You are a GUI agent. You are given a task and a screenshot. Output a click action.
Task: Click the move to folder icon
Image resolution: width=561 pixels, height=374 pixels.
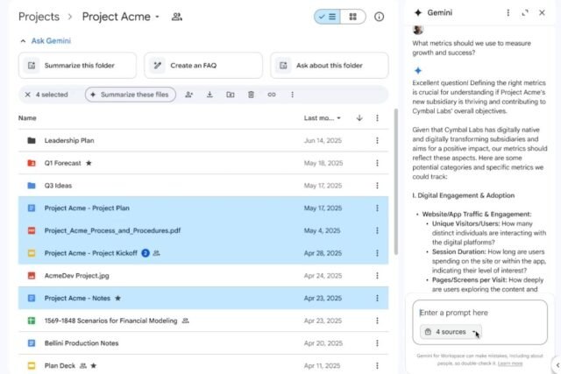[x=231, y=95]
